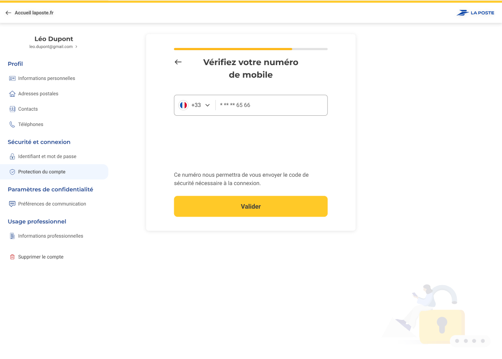Click the French flag country selector
The height and width of the screenshot is (359, 502).
[183, 105]
